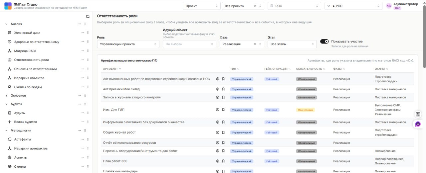Viewport: 426px width, 173px height.
Task: Open the Роль dropdown Управляющий проекта
Action: [x=128, y=44]
